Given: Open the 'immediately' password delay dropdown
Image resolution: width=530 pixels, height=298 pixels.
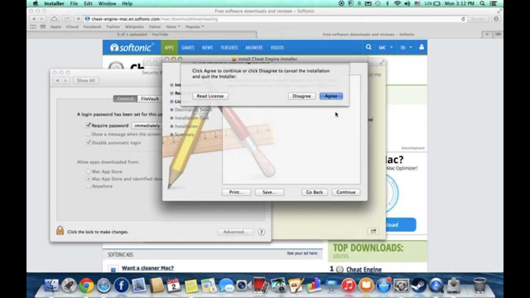Looking at the screenshot, I should [147, 125].
